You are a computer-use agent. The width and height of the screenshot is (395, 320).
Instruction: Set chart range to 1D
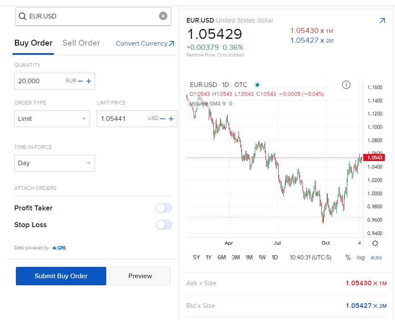pos(274,257)
